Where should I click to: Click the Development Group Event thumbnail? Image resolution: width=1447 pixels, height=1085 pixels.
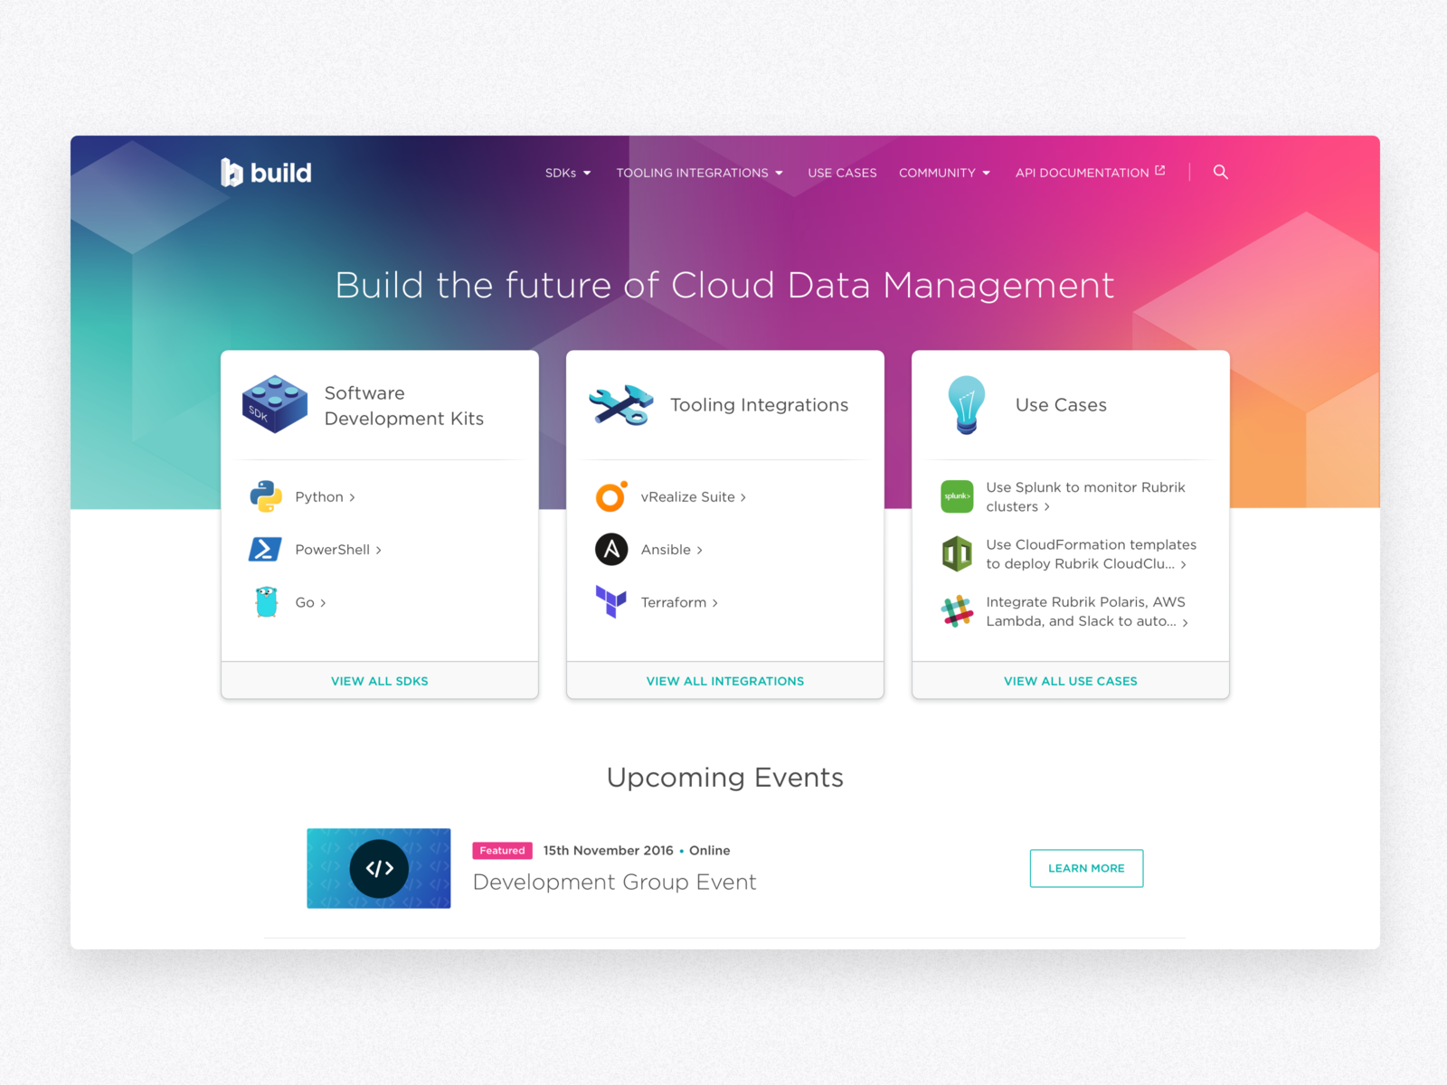[x=379, y=868]
